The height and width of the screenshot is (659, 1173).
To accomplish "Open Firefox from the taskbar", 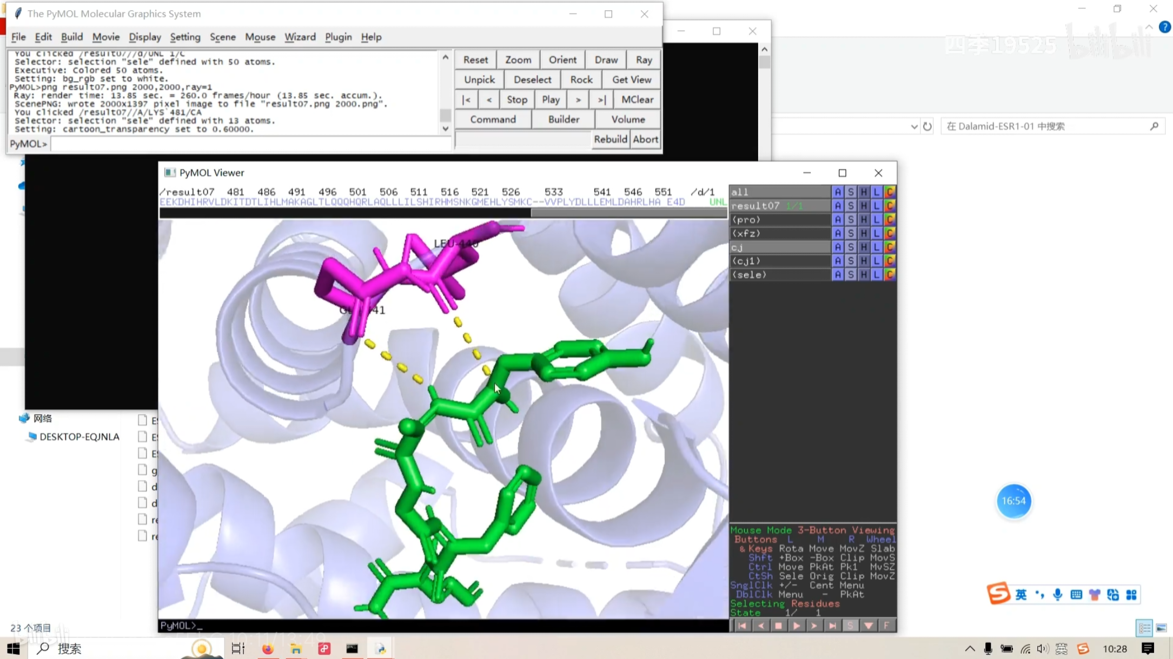I will pyautogui.click(x=268, y=648).
